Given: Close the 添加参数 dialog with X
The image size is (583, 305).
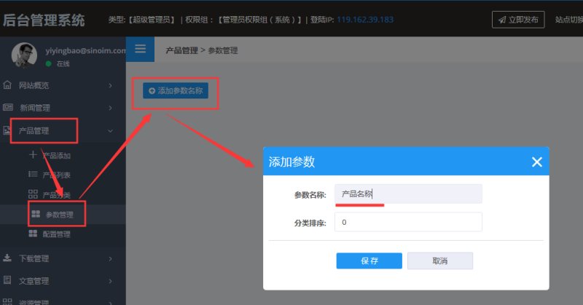Looking at the screenshot, I should click(x=536, y=162).
